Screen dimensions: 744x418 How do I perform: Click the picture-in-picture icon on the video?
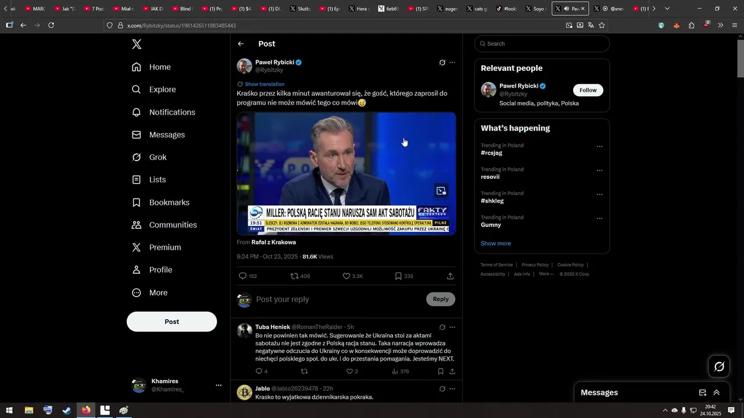click(441, 190)
